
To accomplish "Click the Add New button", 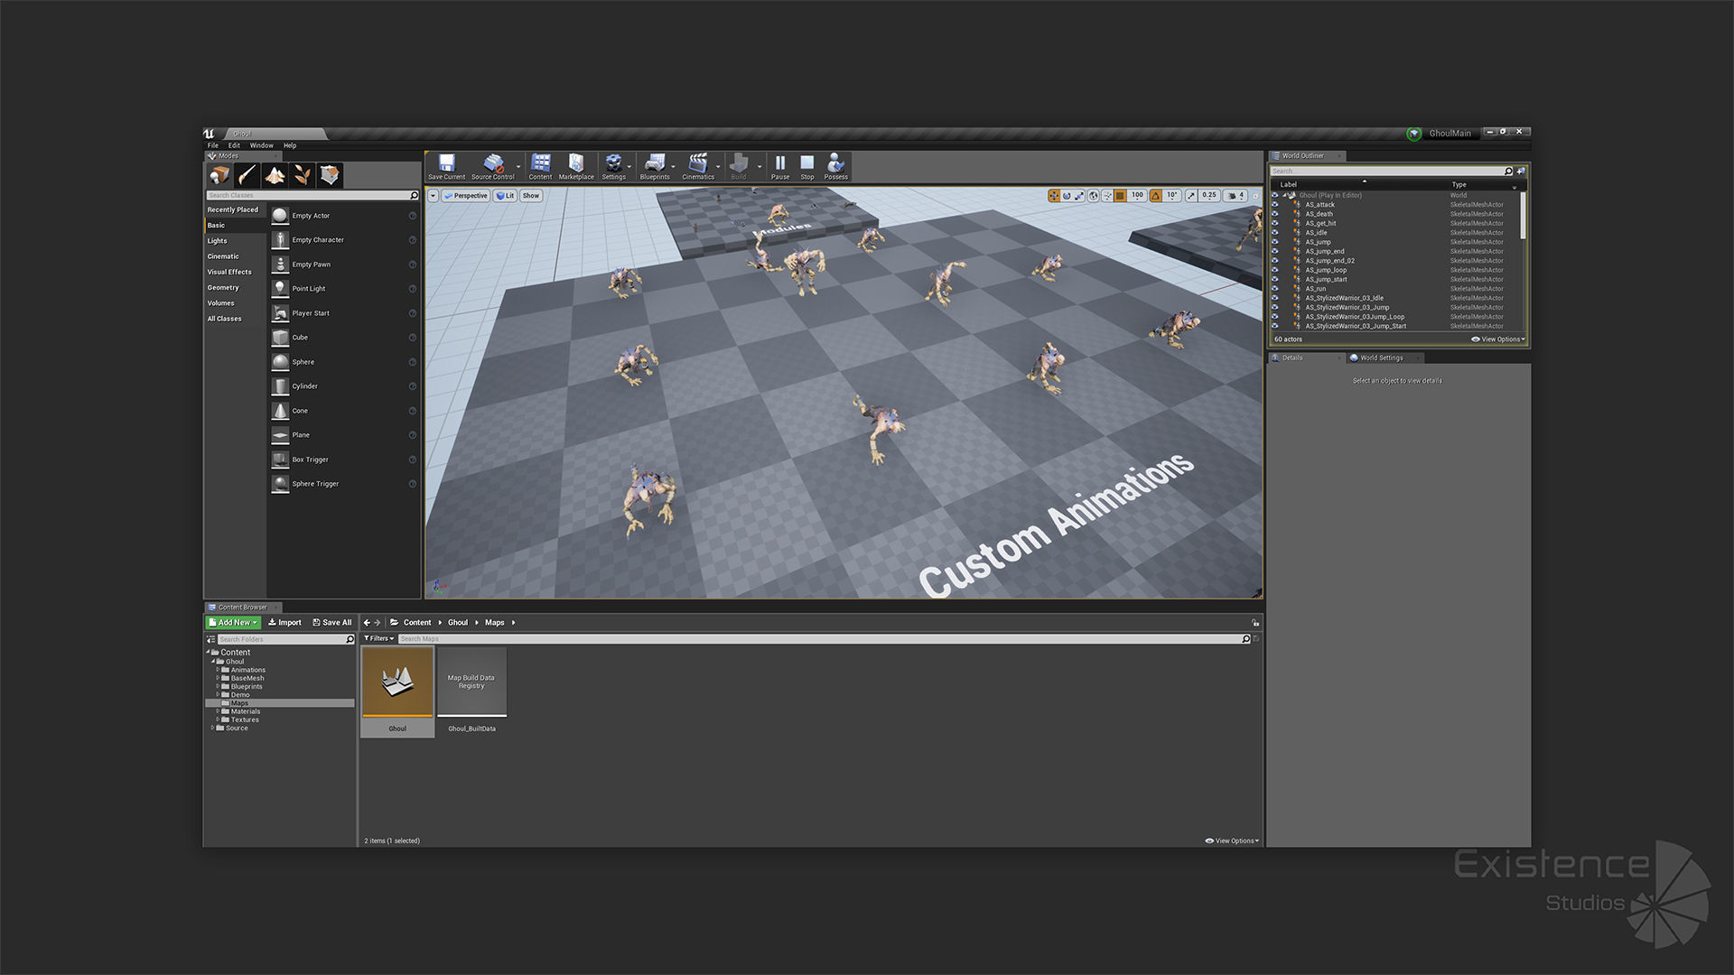I will point(234,623).
